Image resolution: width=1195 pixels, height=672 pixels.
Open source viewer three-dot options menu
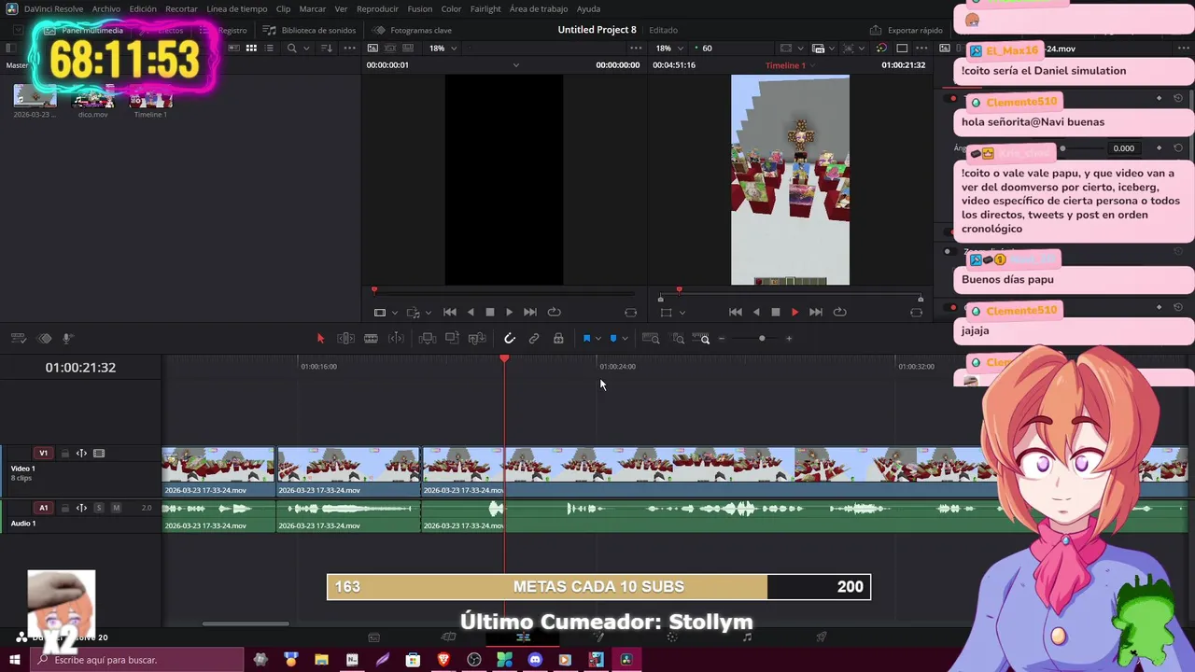click(637, 49)
